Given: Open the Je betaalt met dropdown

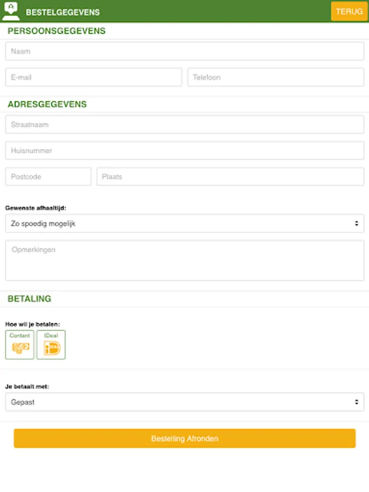Looking at the screenshot, I should [x=185, y=402].
